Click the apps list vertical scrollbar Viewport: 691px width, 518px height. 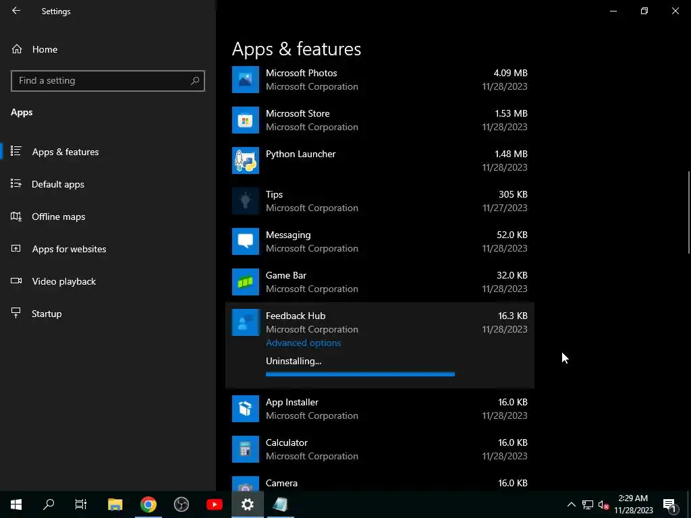(689, 212)
